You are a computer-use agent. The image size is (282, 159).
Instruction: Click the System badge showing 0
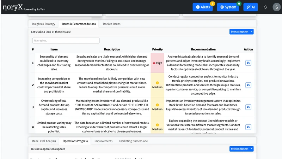[x=239, y=4]
